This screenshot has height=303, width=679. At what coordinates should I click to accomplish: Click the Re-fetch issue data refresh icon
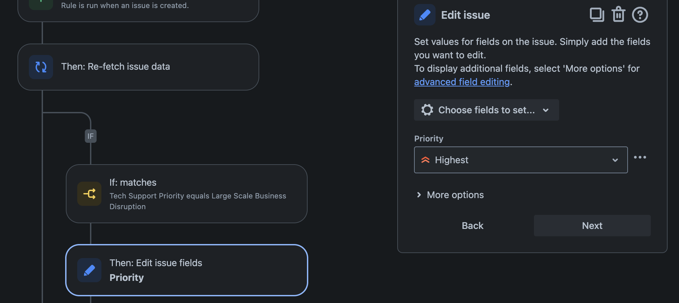(x=41, y=67)
